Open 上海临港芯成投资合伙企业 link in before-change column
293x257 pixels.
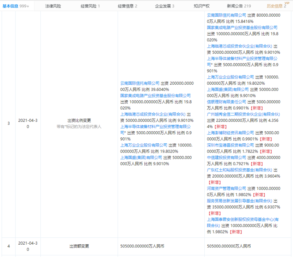153,114
